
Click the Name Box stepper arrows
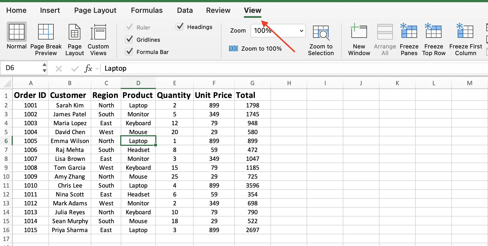tap(45, 68)
